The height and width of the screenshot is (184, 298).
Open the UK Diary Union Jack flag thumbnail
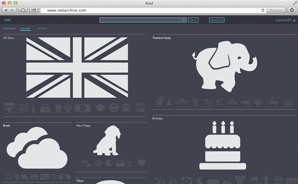point(77,68)
